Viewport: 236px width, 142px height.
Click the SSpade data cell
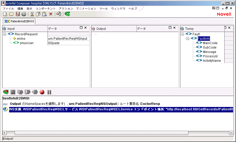point(68,43)
